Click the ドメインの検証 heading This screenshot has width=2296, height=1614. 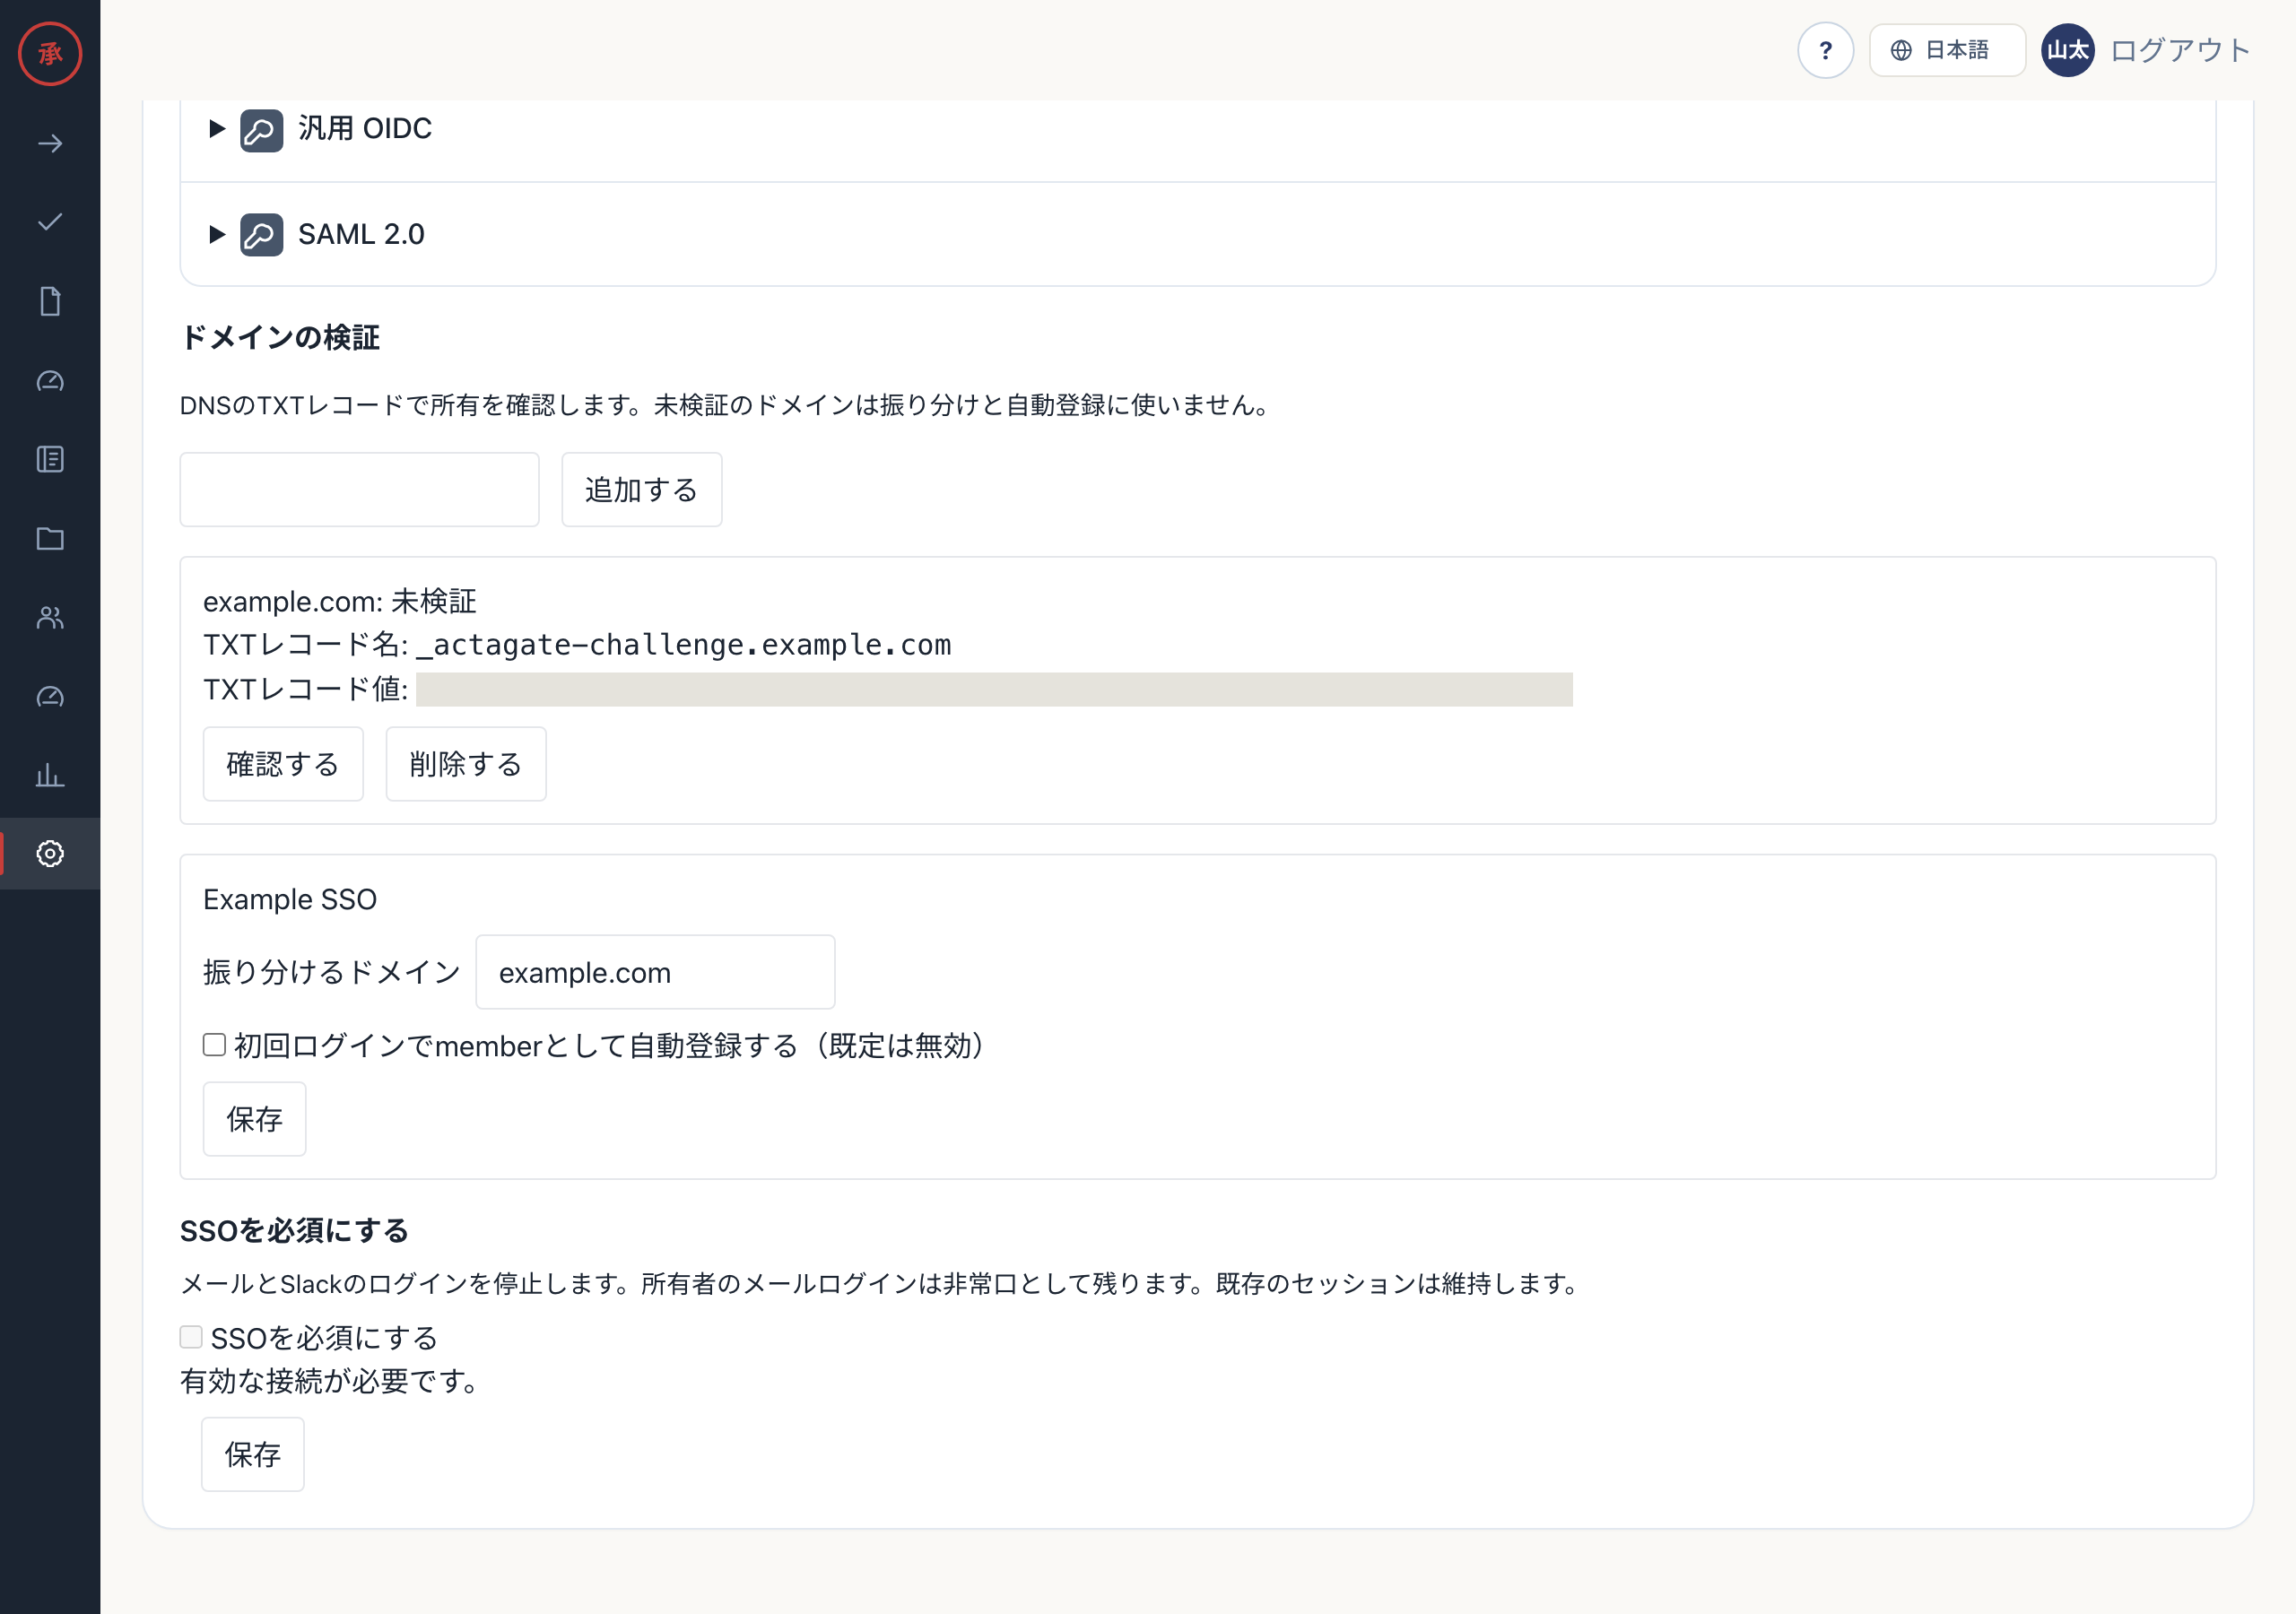click(280, 338)
